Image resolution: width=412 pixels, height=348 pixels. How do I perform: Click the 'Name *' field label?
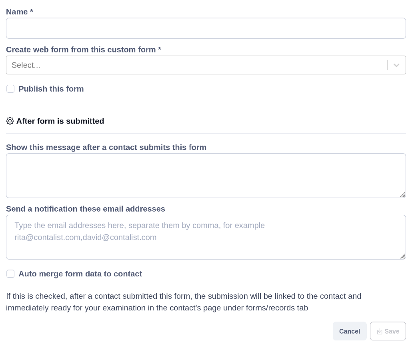(19, 12)
